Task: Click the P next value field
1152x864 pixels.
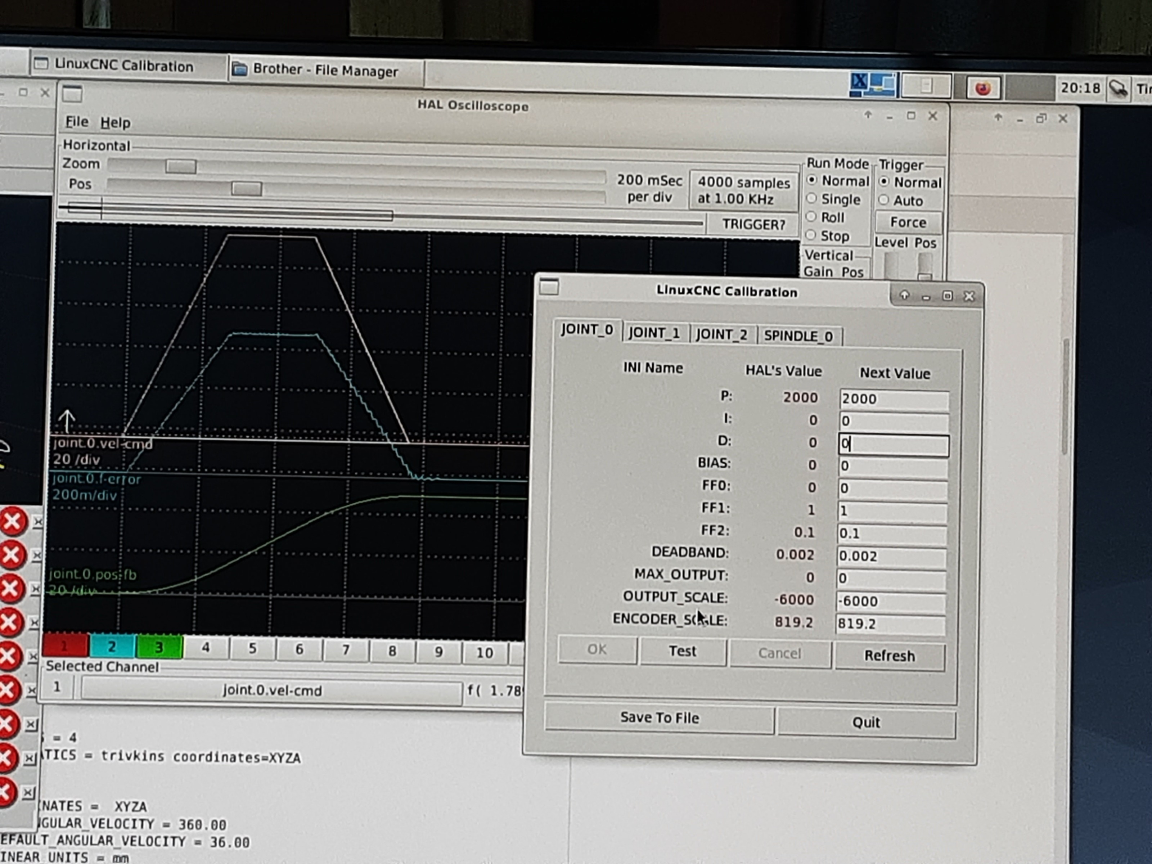Action: [x=894, y=400]
